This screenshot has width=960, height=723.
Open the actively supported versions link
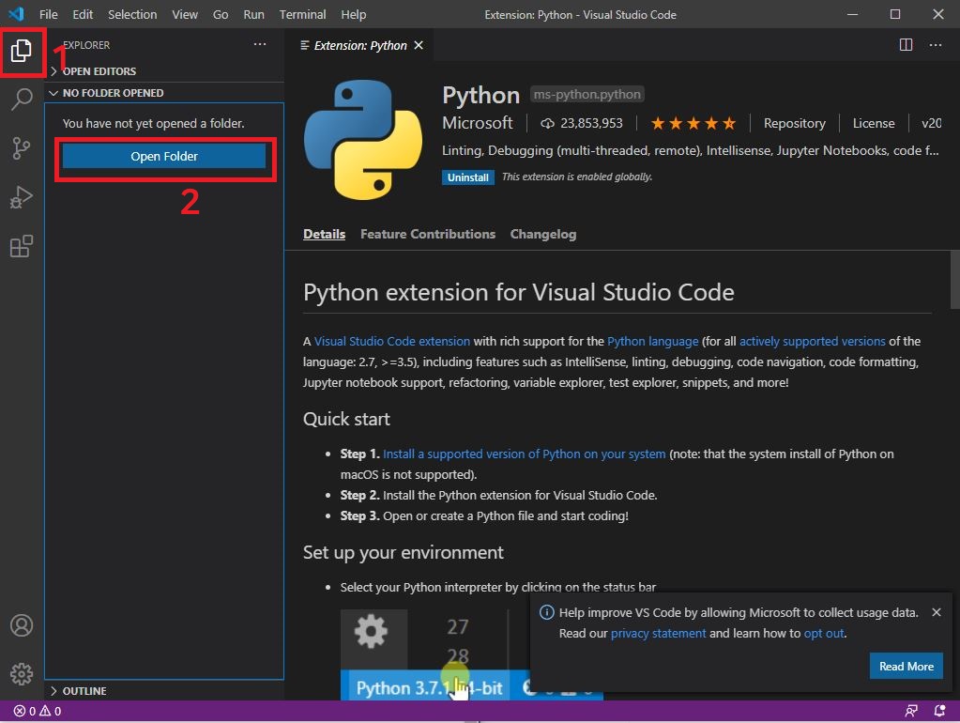(x=813, y=341)
